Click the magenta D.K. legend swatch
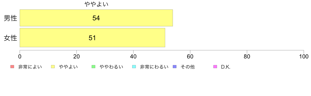Viewport: 311px width, 96px height. point(215,67)
